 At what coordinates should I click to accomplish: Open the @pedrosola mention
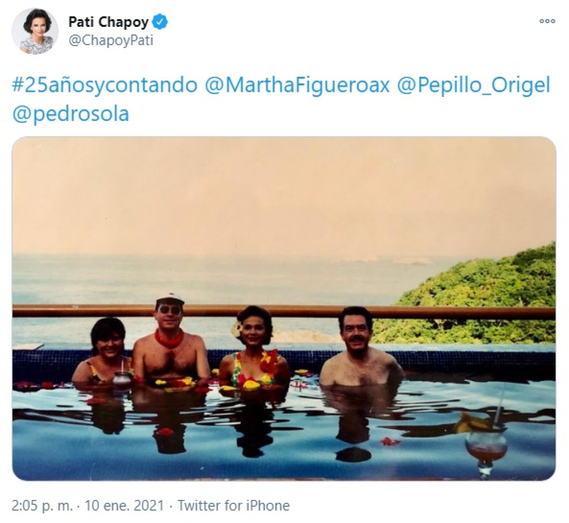(x=70, y=113)
